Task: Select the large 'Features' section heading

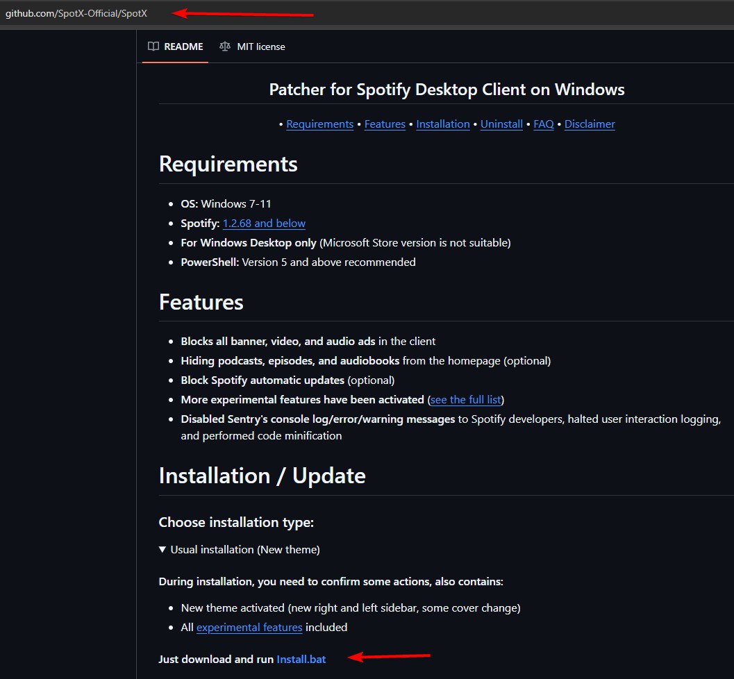Action: 201,303
